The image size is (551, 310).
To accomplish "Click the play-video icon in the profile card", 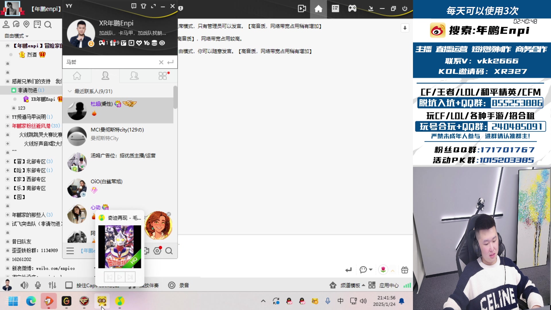I will click(131, 43).
